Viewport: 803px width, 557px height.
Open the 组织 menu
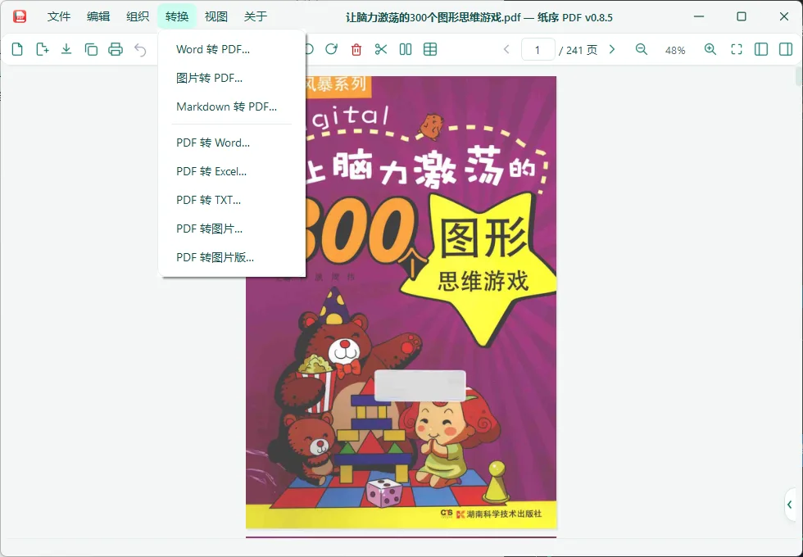point(138,16)
